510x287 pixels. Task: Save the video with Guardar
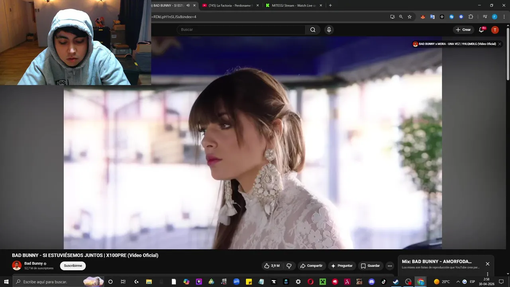tap(370, 265)
